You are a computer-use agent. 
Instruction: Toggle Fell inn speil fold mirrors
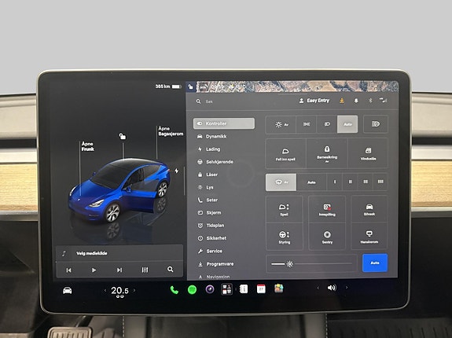tap(285, 154)
